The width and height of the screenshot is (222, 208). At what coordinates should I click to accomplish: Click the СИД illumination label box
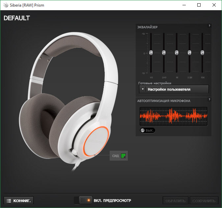click(119, 156)
